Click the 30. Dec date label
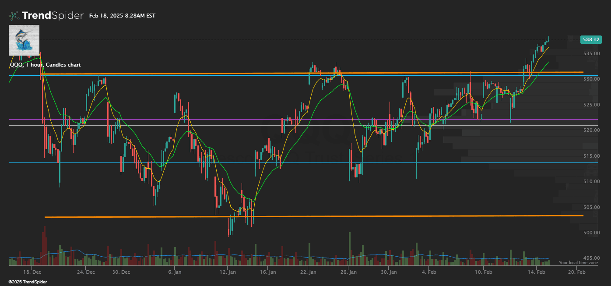 (121, 272)
